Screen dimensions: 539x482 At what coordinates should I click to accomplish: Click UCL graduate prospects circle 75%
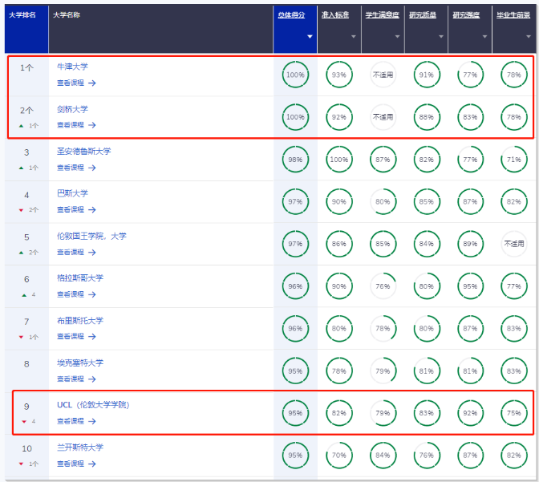tap(513, 413)
